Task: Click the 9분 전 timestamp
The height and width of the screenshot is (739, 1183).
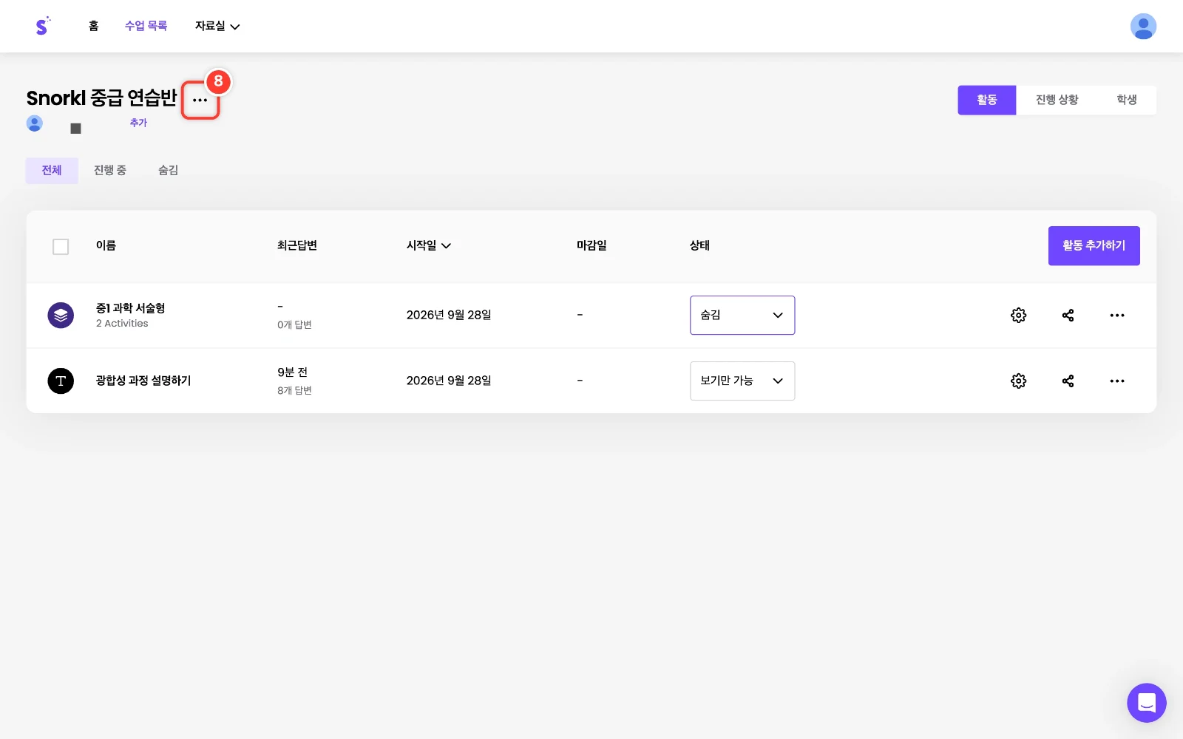Action: [x=292, y=372]
